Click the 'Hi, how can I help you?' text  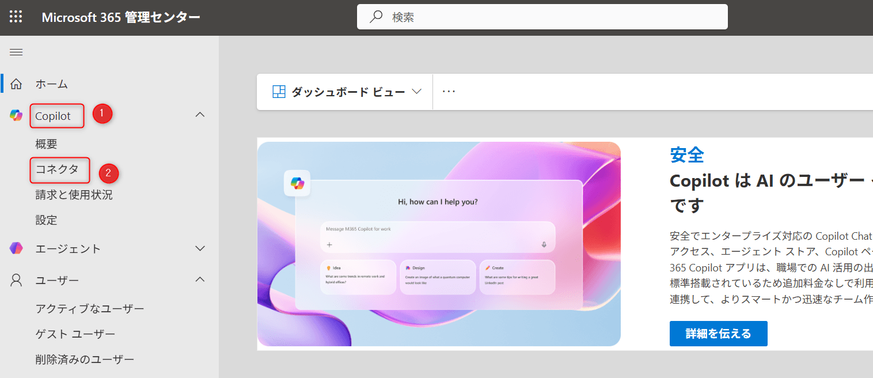pyautogui.click(x=438, y=202)
